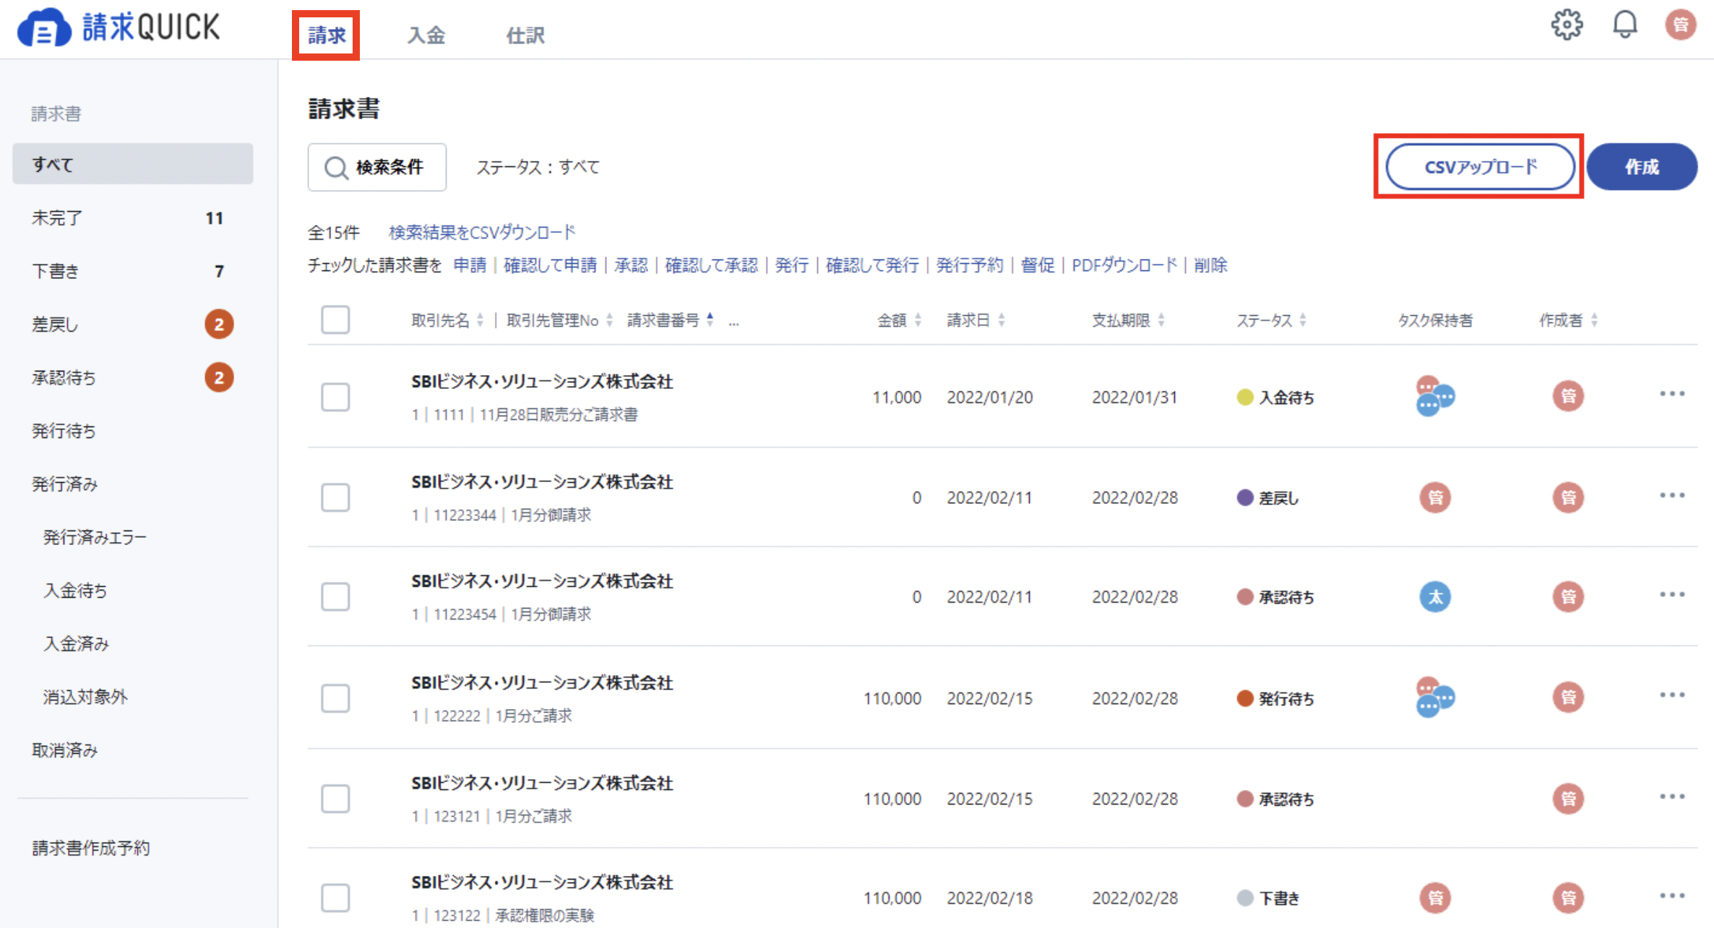The height and width of the screenshot is (928, 1714).
Task: Sort by 取引先管理No column arrows
Action: (609, 320)
